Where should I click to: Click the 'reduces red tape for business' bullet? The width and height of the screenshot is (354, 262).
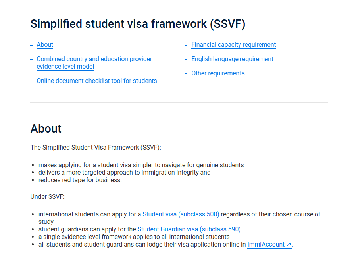[80, 180]
